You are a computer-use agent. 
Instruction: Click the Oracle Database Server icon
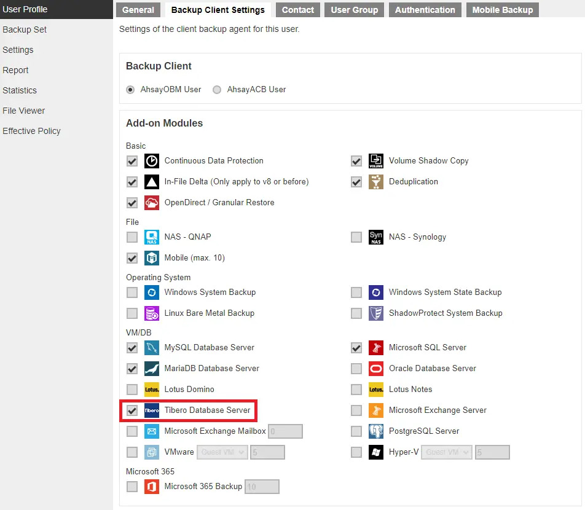click(x=375, y=369)
